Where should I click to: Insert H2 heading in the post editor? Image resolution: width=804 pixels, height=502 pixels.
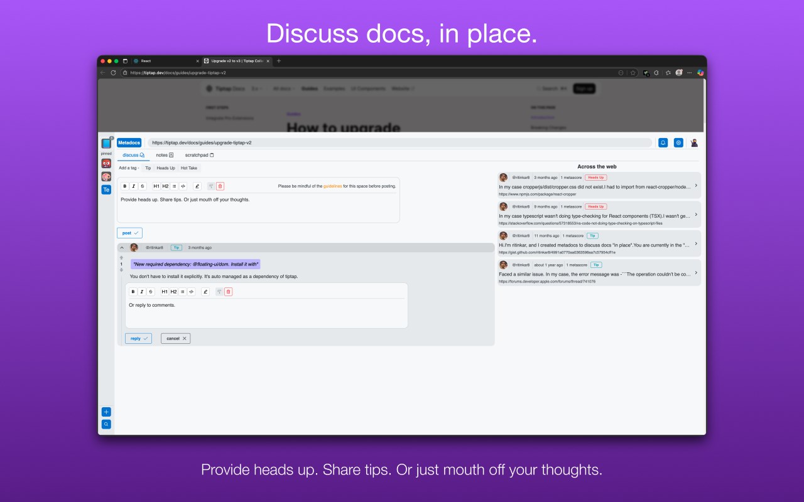tap(165, 186)
